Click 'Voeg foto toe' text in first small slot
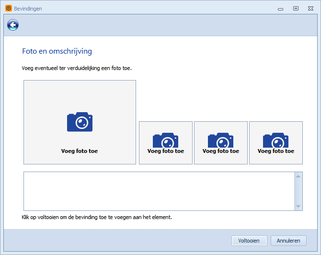 166,151
